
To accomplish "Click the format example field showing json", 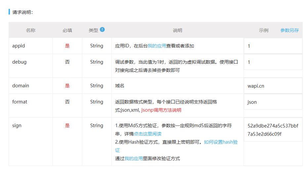I will (x=273, y=102).
